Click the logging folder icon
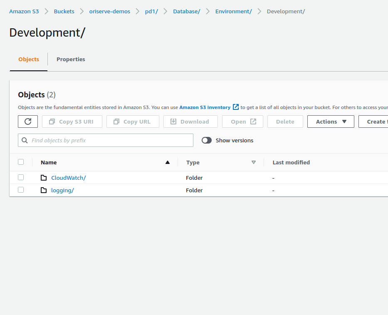This screenshot has height=315, width=388. [x=44, y=190]
